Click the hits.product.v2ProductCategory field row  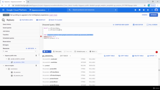point(99,75)
